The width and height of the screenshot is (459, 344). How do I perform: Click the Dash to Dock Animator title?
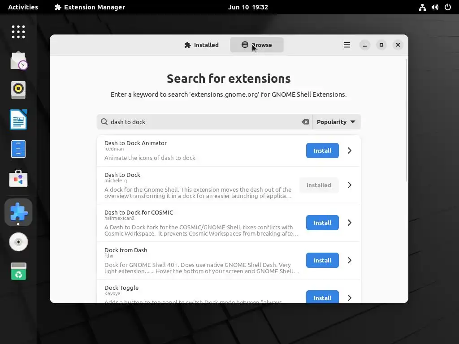click(135, 143)
